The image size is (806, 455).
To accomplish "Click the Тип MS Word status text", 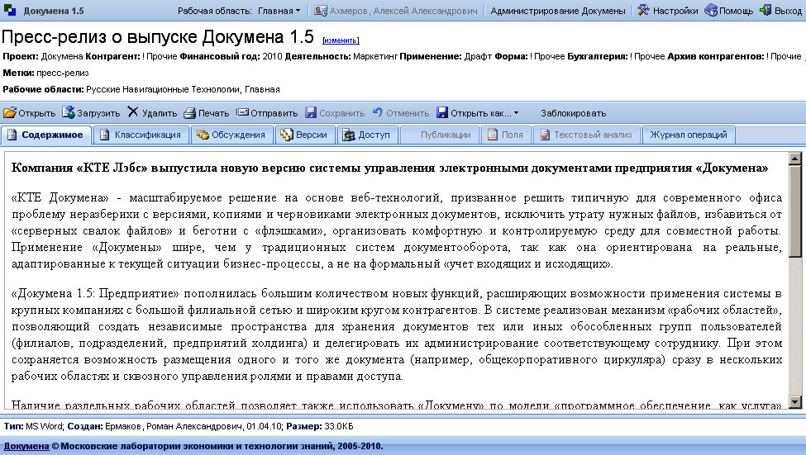I will 33,426.
